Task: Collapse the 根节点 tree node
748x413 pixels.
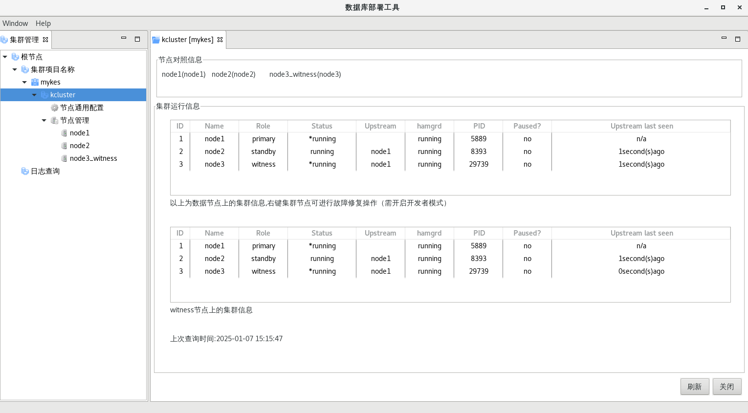Action: pyautogui.click(x=5, y=57)
